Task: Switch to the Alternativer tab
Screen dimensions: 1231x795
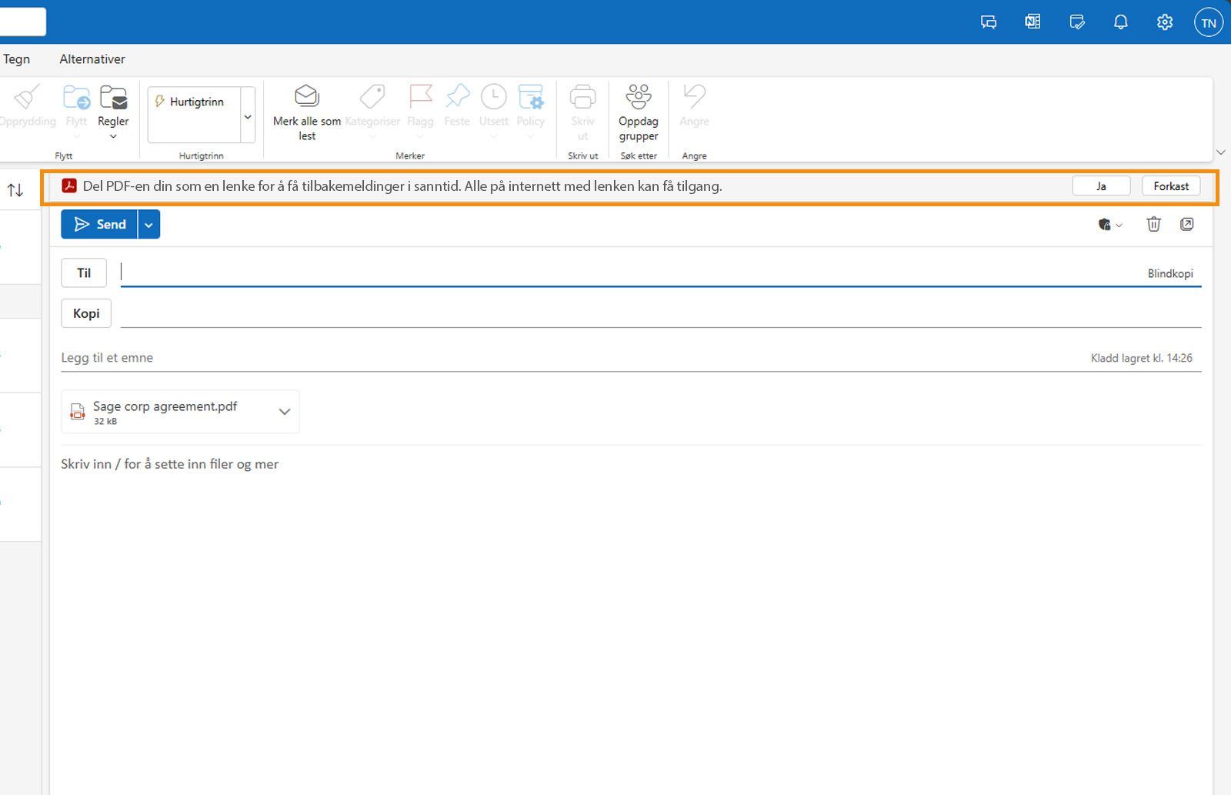Action: [x=92, y=58]
